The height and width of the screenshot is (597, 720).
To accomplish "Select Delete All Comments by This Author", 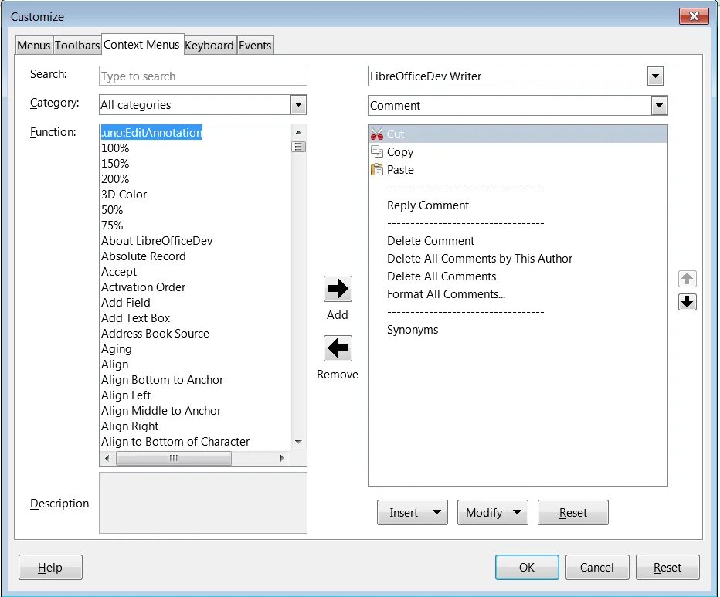I will pyautogui.click(x=518, y=259).
